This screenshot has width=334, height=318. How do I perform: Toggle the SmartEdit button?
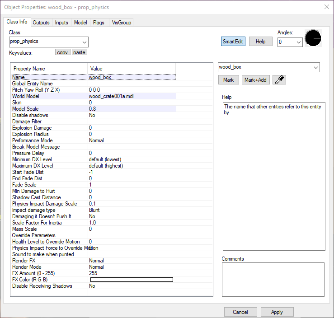click(233, 41)
